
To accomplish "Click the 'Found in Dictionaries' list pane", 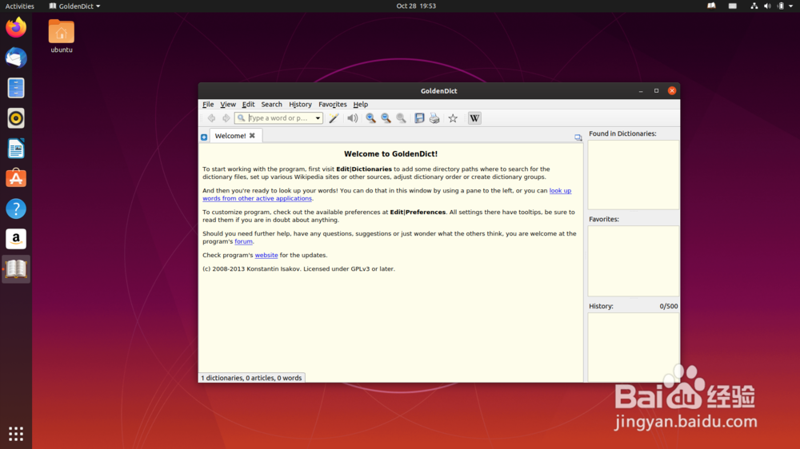I will coord(633,175).
